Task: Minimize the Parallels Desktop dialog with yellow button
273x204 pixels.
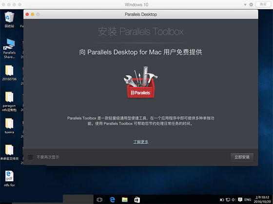Action: pyautogui.click(x=33, y=14)
